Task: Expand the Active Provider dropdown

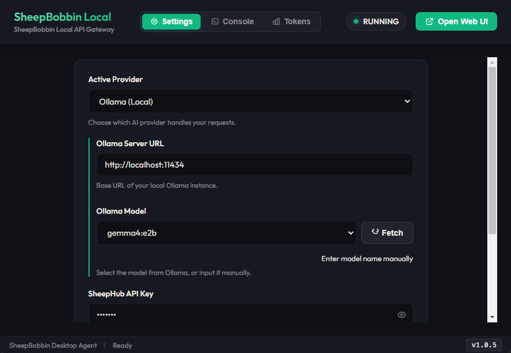Action: pos(251,102)
